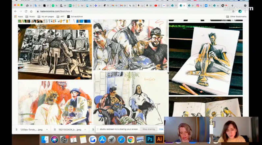Reload the katevoronina.com page

coord(26,11)
